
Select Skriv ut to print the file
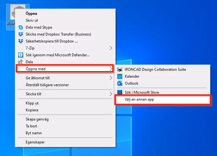[x=65, y=20]
